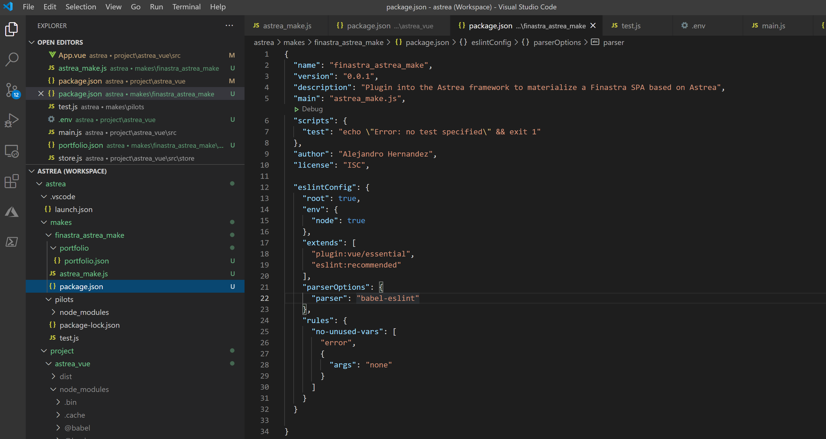The width and height of the screenshot is (826, 439).
Task: Open the Search view in activity bar
Action: [12, 59]
